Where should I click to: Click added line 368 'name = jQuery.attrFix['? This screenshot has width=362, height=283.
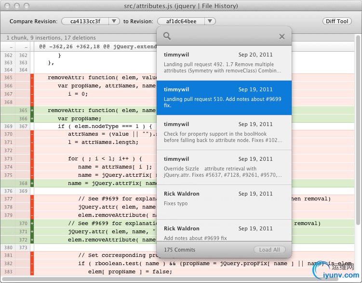(x=112, y=183)
